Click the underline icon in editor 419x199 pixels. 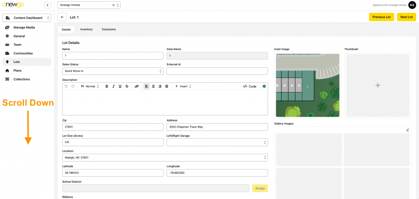click(x=120, y=86)
